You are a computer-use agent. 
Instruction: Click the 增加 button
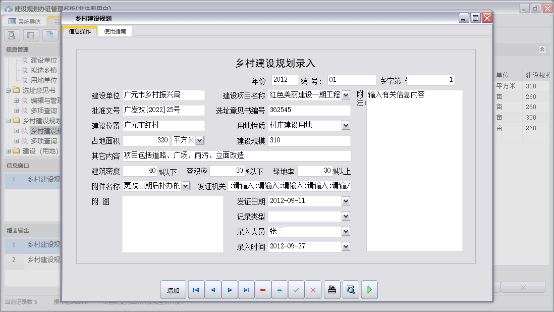173,289
